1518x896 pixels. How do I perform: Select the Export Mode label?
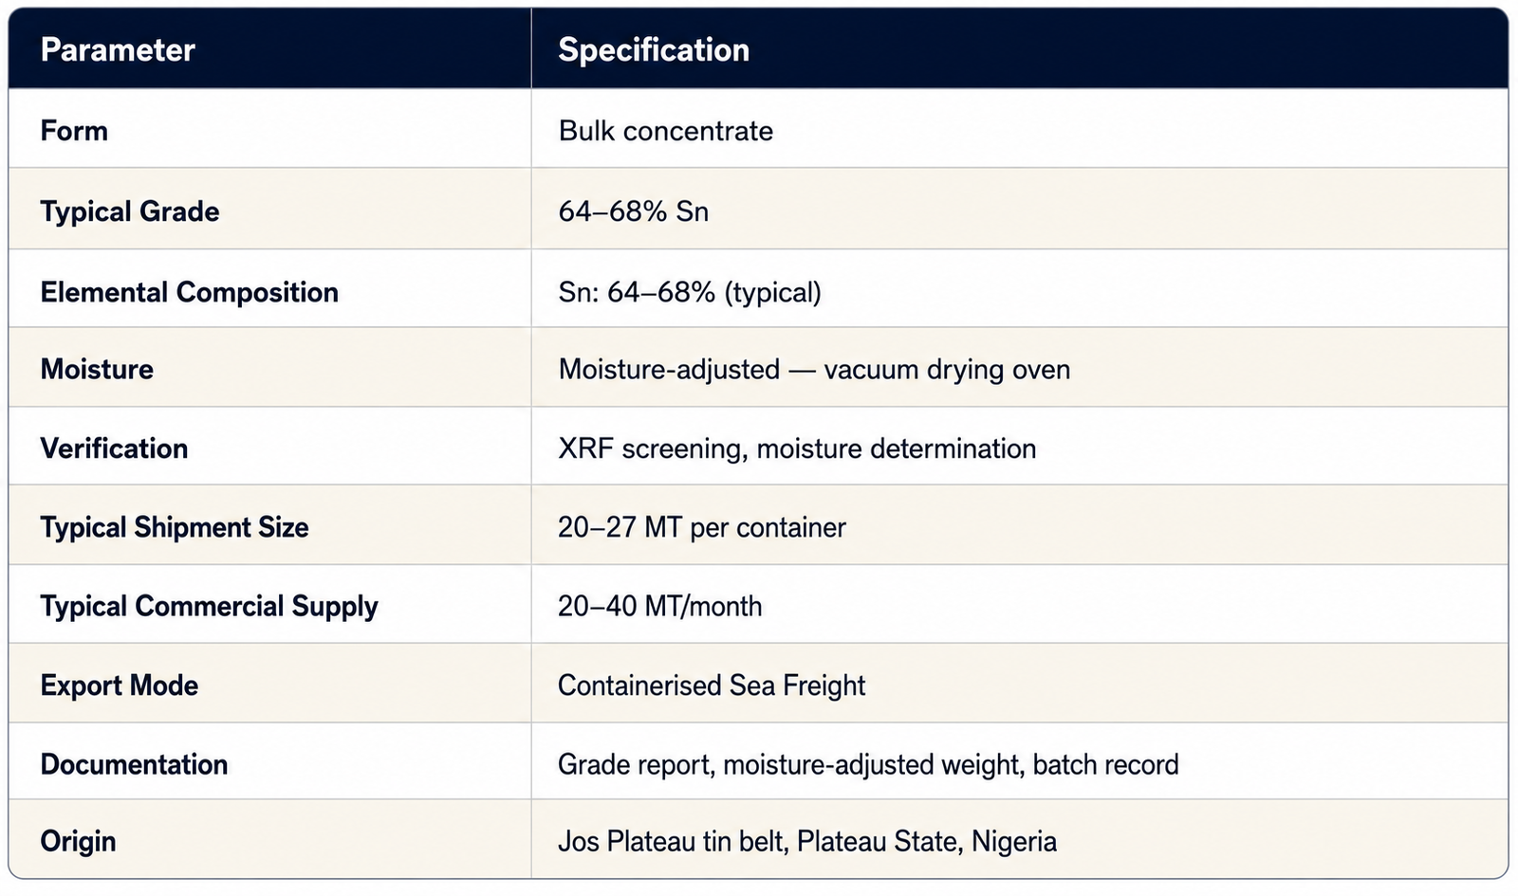pyautogui.click(x=120, y=686)
